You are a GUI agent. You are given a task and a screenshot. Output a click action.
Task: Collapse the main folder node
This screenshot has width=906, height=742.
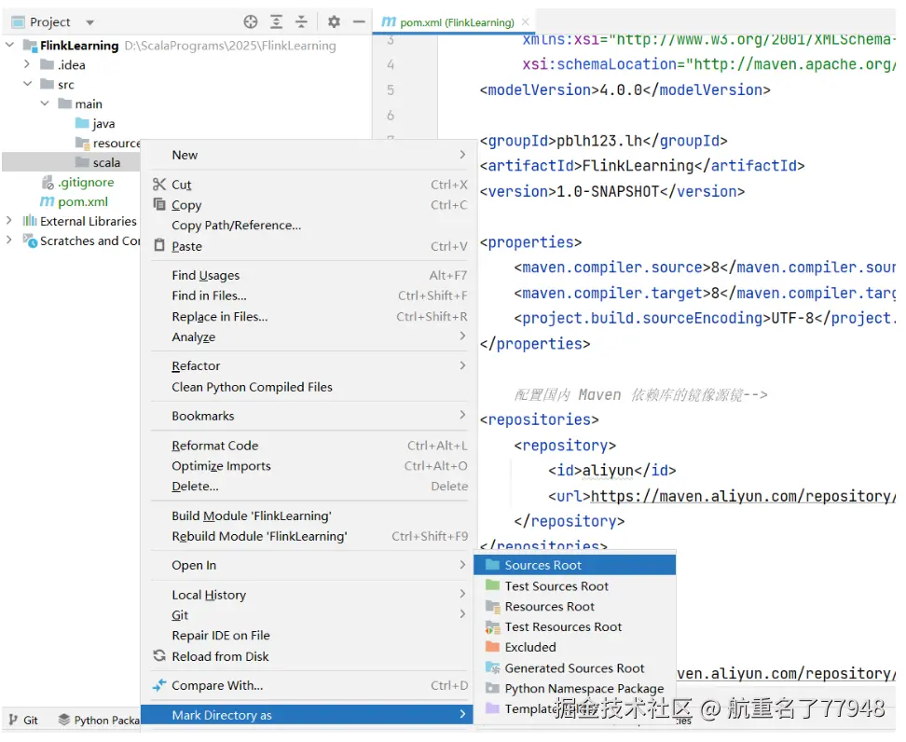[45, 103]
